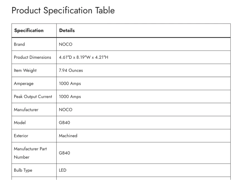Click the "Manufacturer" row label
Screen dimensions: 241x180
pyautogui.click(x=26, y=110)
